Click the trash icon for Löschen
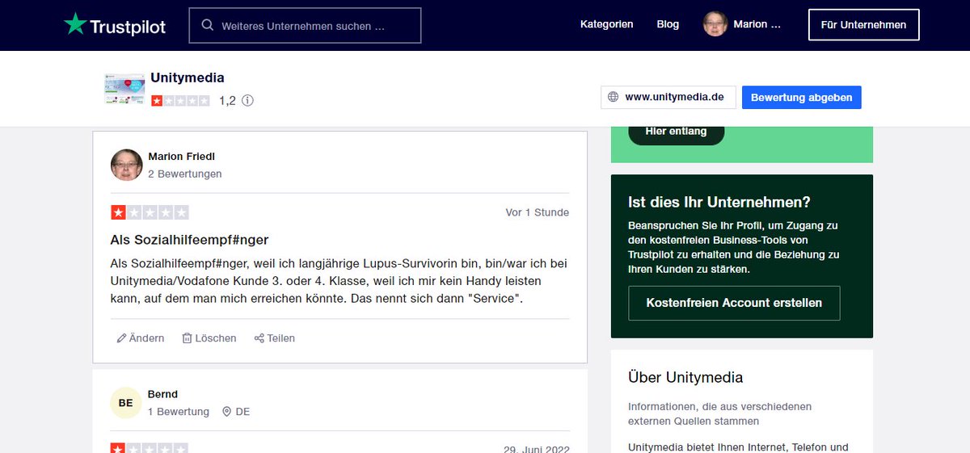Screen dimensions: 970x453 pos(187,338)
